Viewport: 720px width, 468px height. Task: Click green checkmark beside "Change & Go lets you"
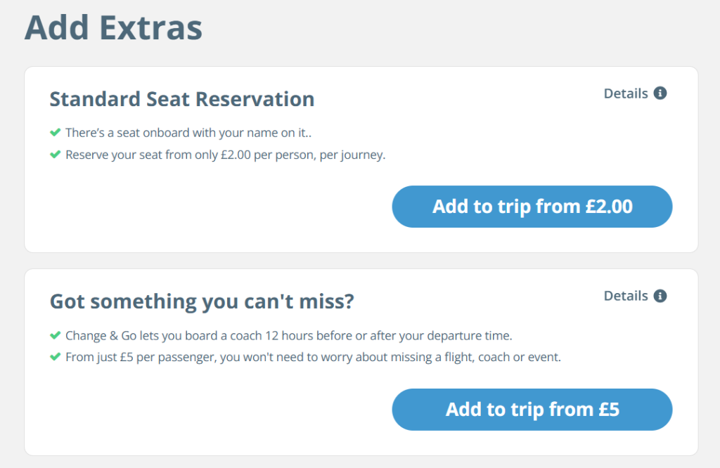pyautogui.click(x=55, y=335)
